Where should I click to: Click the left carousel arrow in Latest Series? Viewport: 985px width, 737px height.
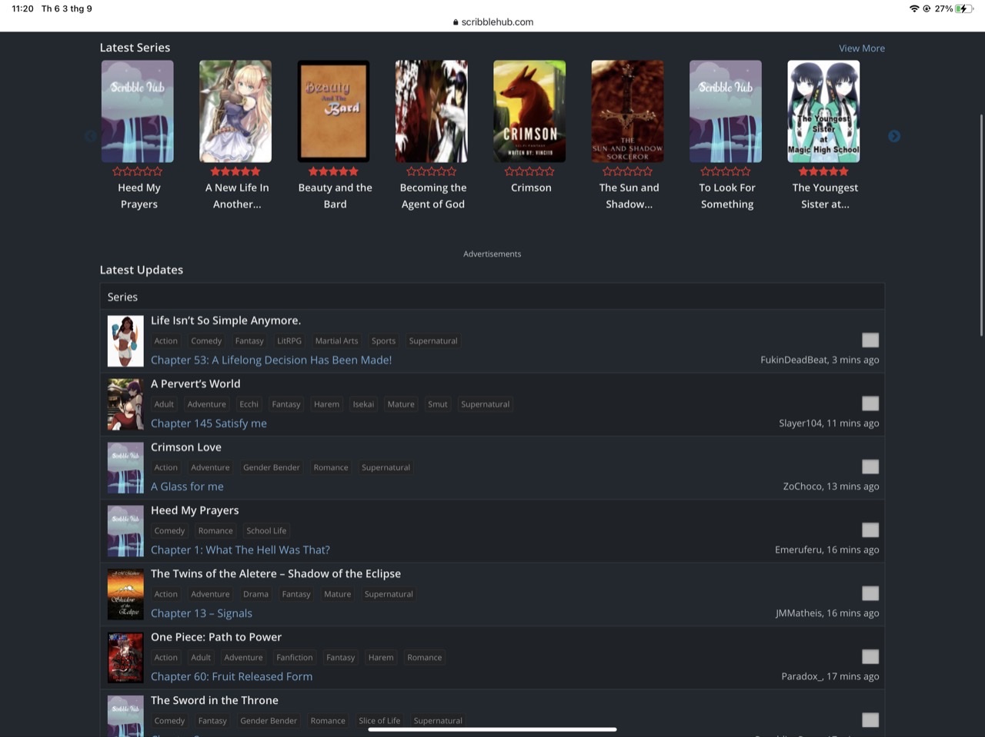coord(91,136)
